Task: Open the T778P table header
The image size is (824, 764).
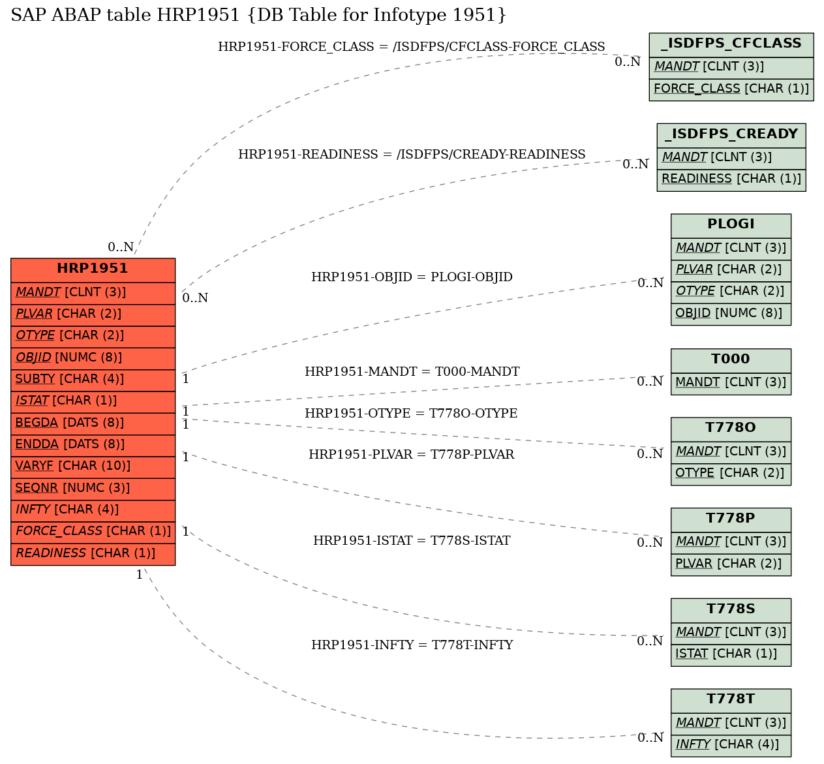Action: 731,520
